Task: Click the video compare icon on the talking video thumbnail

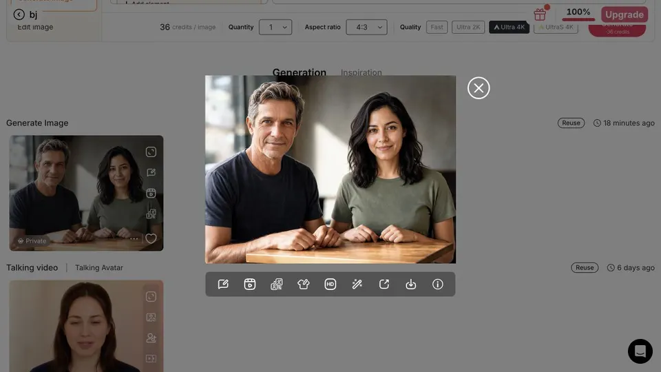Action: [151, 358]
